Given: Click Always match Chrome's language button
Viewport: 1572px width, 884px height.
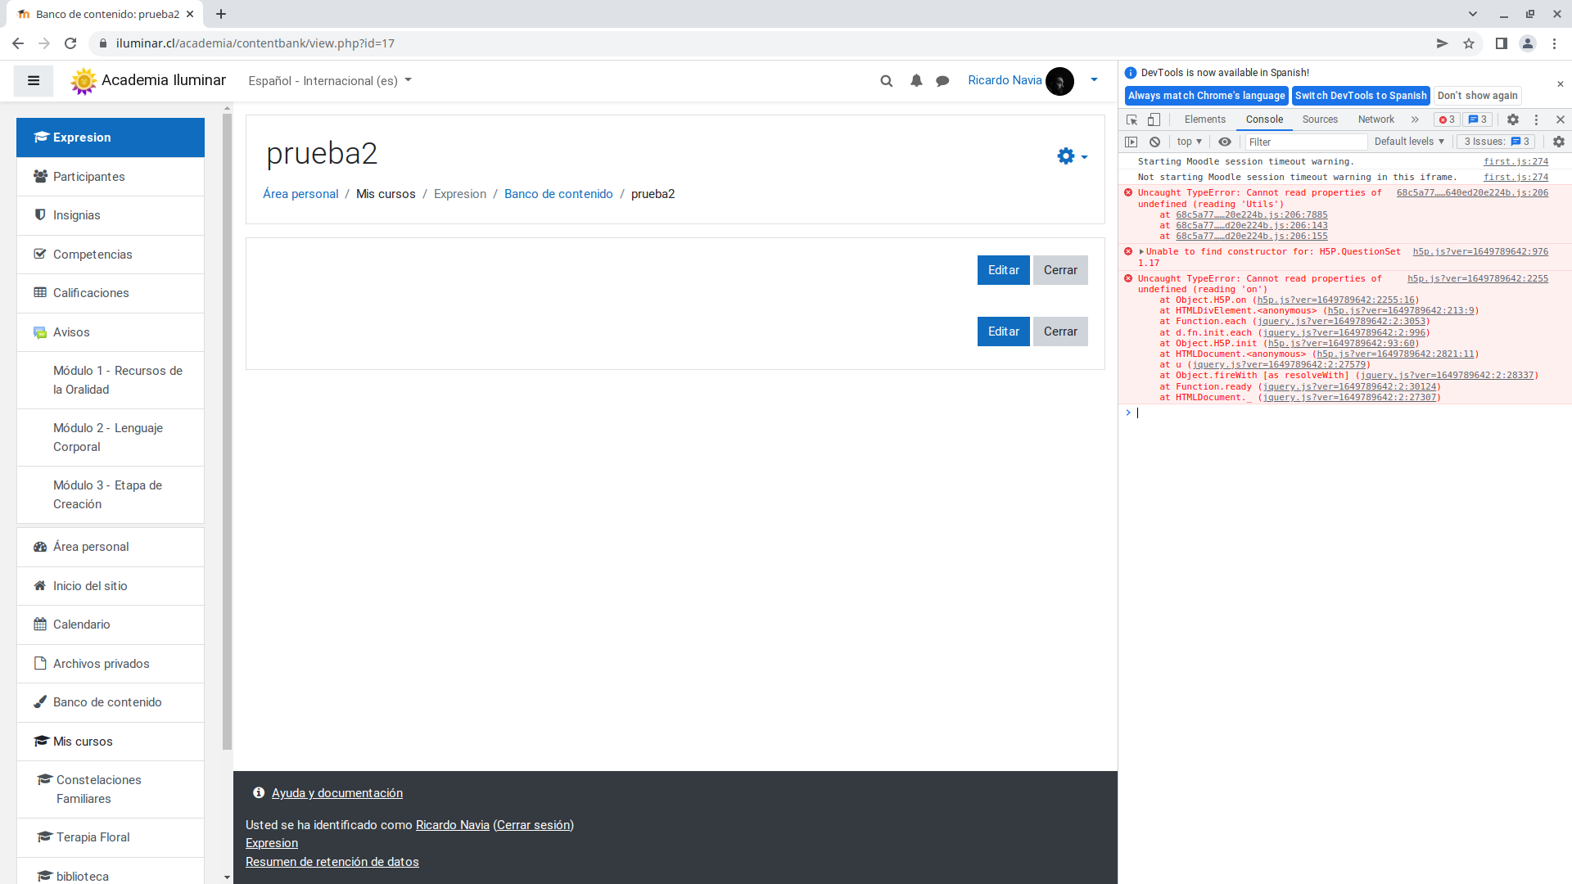Looking at the screenshot, I should pyautogui.click(x=1206, y=96).
